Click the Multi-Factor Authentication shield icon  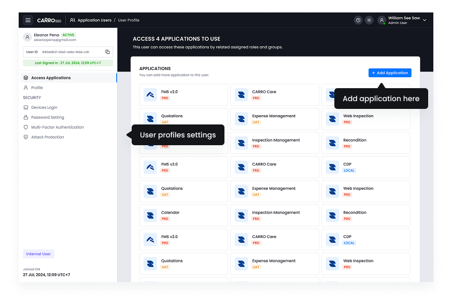click(x=25, y=127)
